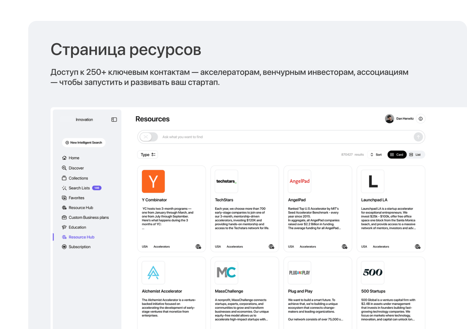
Task: Open the Launchpad LA card title
Action: (374, 200)
